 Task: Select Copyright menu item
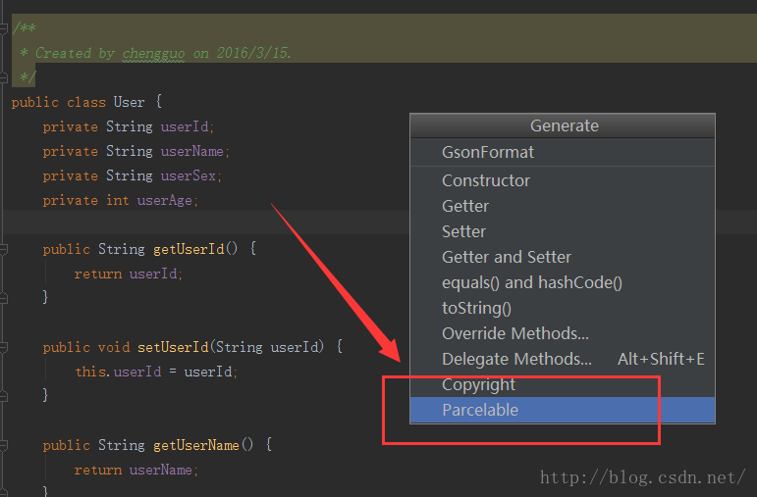tap(563, 384)
